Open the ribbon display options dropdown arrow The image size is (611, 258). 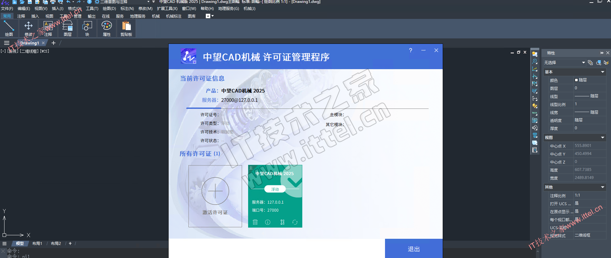(x=213, y=16)
